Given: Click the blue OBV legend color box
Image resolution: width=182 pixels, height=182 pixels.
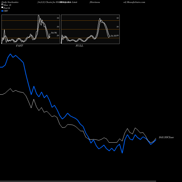Looking at the screenshot, I should point(2,11).
